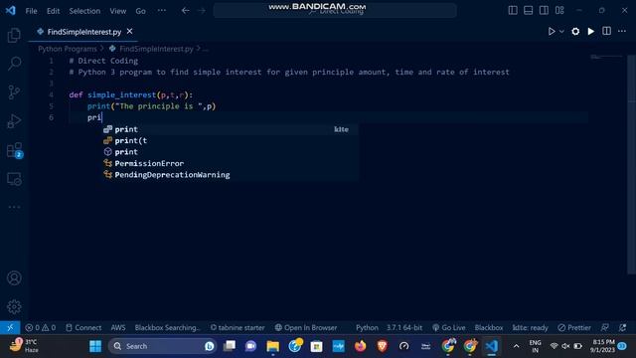Open the Search view in activity bar
This screenshot has width=636, height=358.
tap(14, 64)
